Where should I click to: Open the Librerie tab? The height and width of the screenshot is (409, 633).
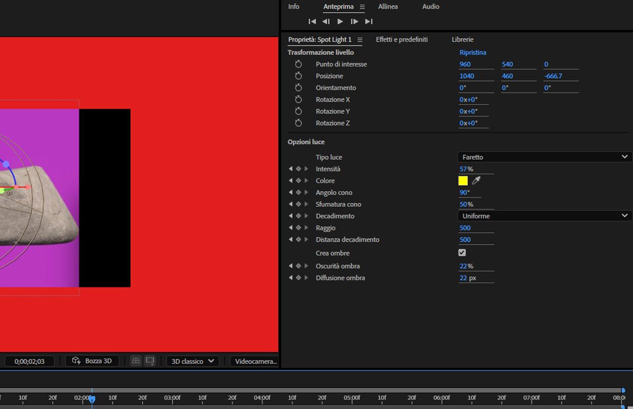pos(462,40)
